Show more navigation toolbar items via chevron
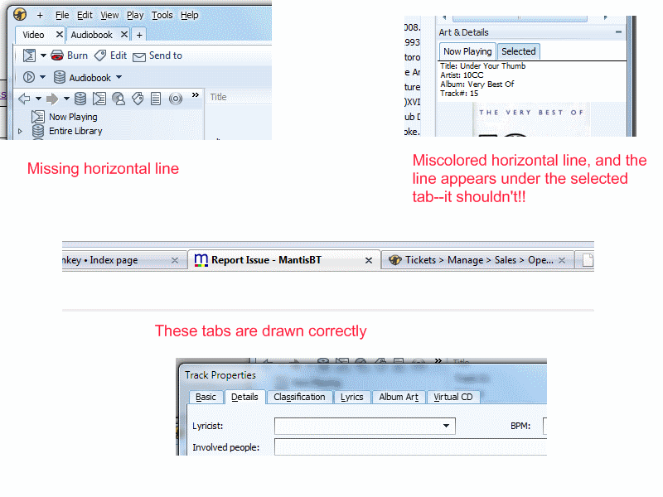The width and height of the screenshot is (663, 497). (x=196, y=96)
